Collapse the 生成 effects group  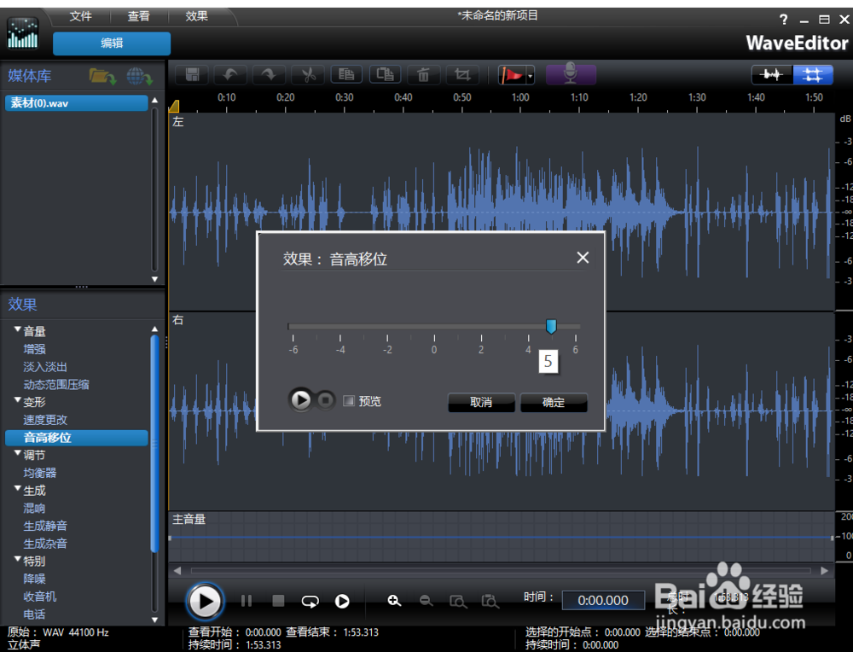coord(17,488)
